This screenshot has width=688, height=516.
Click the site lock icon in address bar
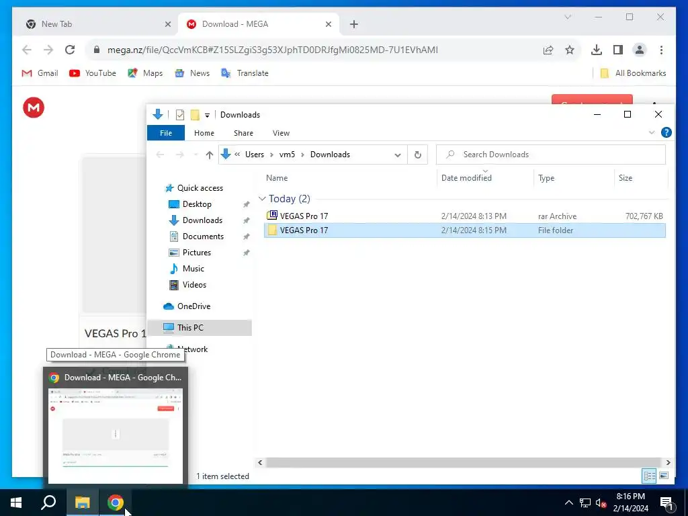click(97, 50)
